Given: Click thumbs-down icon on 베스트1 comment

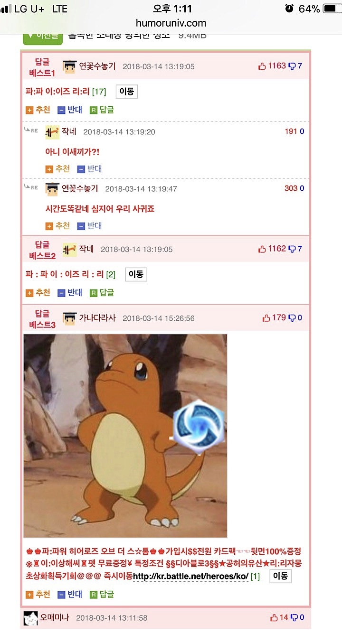Looking at the screenshot, I should [292, 66].
